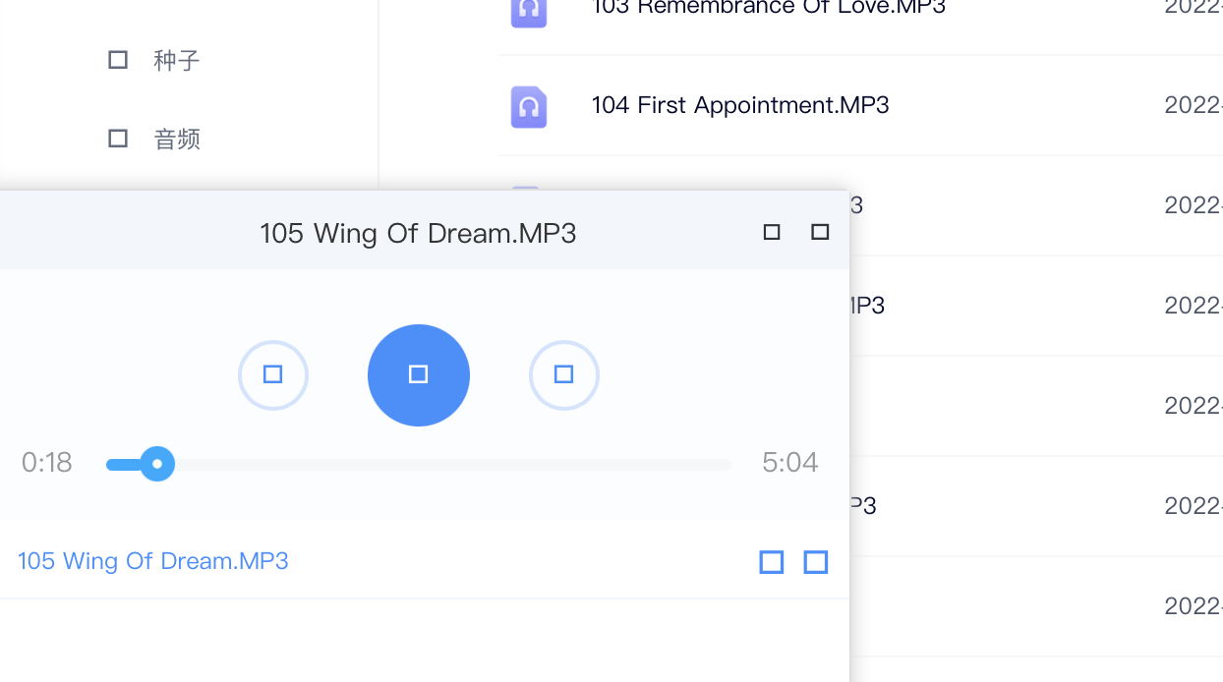This screenshot has height=682, width=1223.
Task: Click the first blue icon on the playlist row
Action: point(772,562)
